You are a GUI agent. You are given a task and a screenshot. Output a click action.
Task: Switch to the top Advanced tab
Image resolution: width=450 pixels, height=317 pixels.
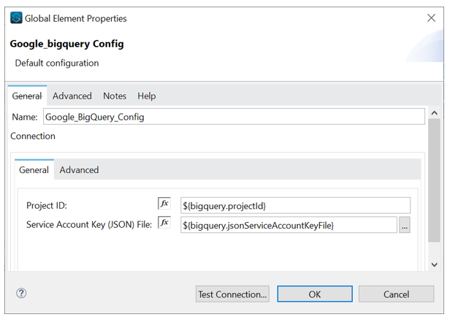tap(72, 96)
